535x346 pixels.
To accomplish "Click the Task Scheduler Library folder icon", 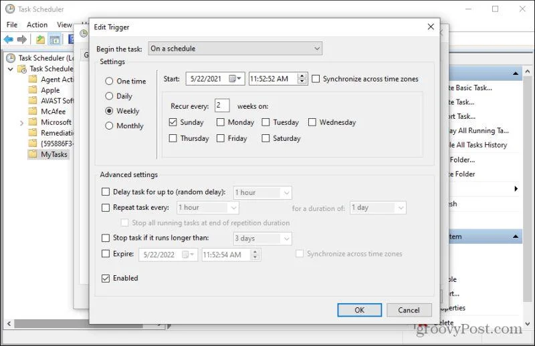I will [22, 69].
